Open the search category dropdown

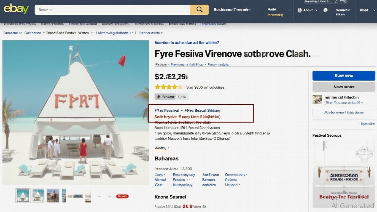tap(45, 10)
